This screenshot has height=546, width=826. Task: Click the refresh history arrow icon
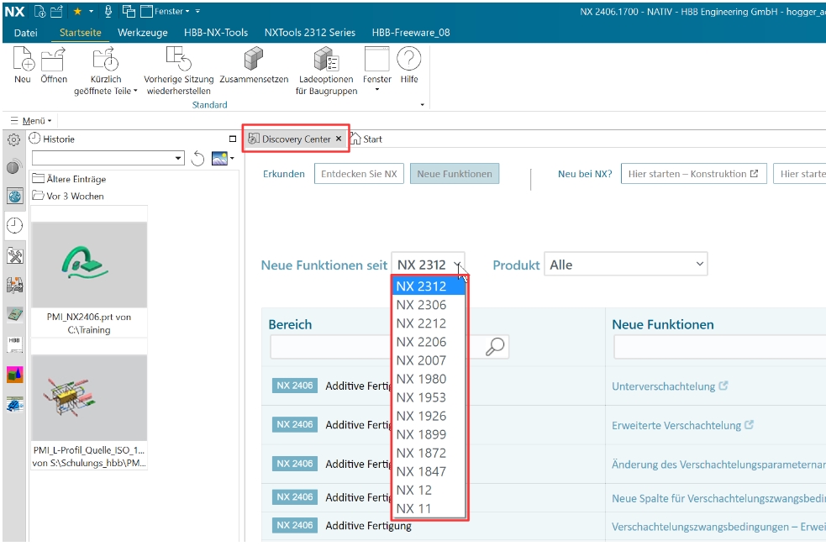pyautogui.click(x=197, y=158)
